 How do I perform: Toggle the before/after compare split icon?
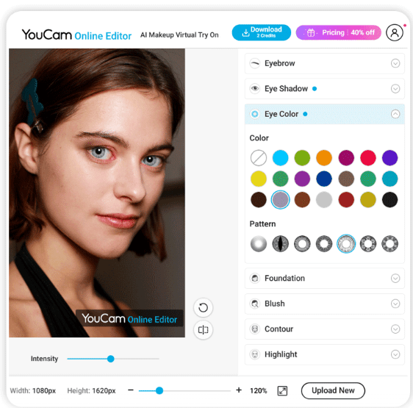click(203, 330)
